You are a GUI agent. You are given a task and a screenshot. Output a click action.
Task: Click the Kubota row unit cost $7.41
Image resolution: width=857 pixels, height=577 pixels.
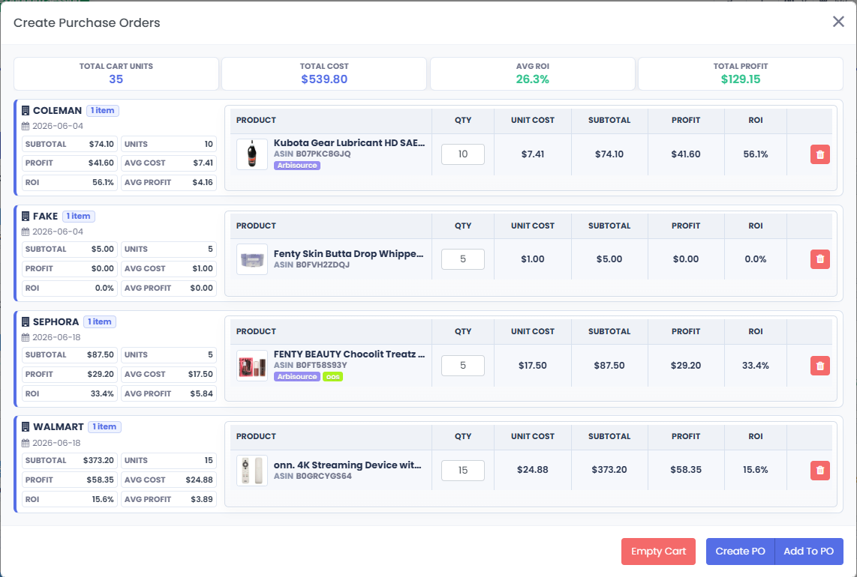coord(532,154)
